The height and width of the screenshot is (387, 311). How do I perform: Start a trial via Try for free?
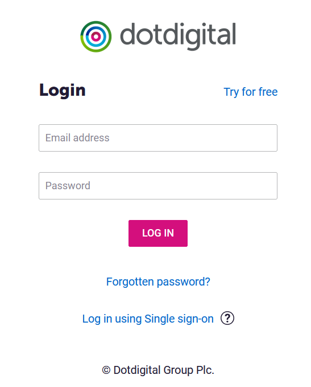tap(250, 92)
